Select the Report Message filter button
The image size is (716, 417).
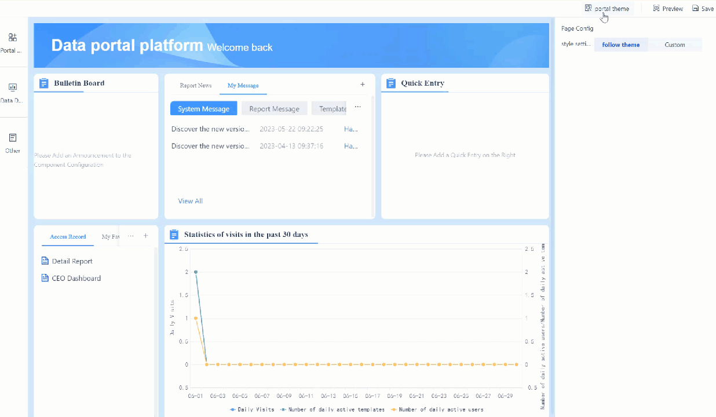(x=274, y=108)
